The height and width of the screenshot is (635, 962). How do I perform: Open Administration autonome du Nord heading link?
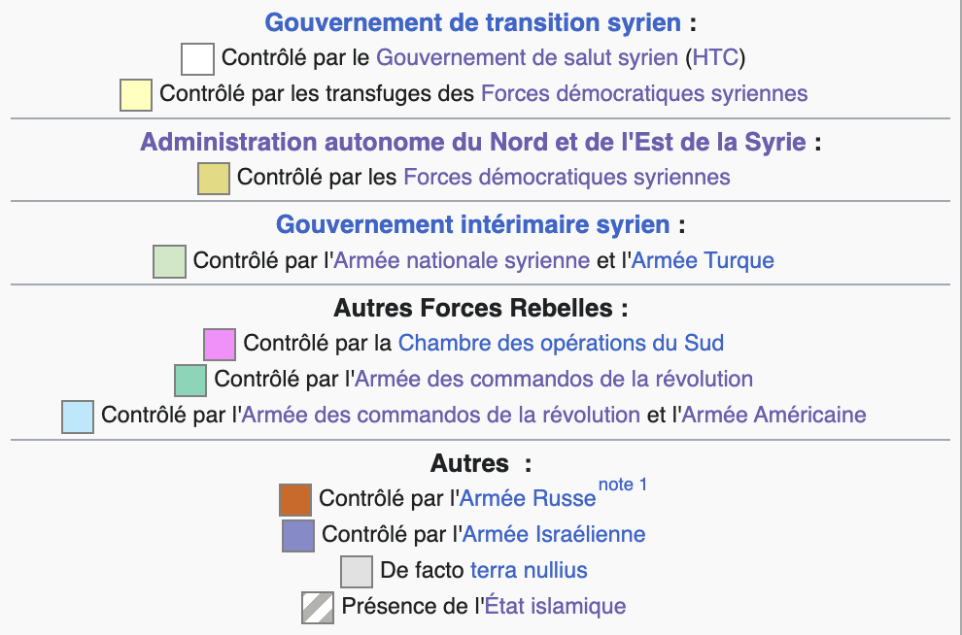(x=473, y=142)
